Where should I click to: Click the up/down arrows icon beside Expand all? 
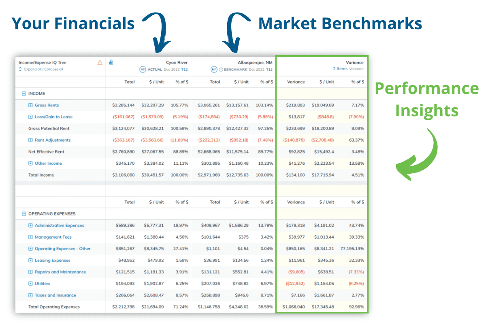(19, 70)
